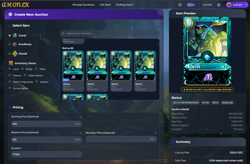This screenshot has height=164, width=250.
Task: Click the SoulKeep category icon
Action: [x=15, y=44]
